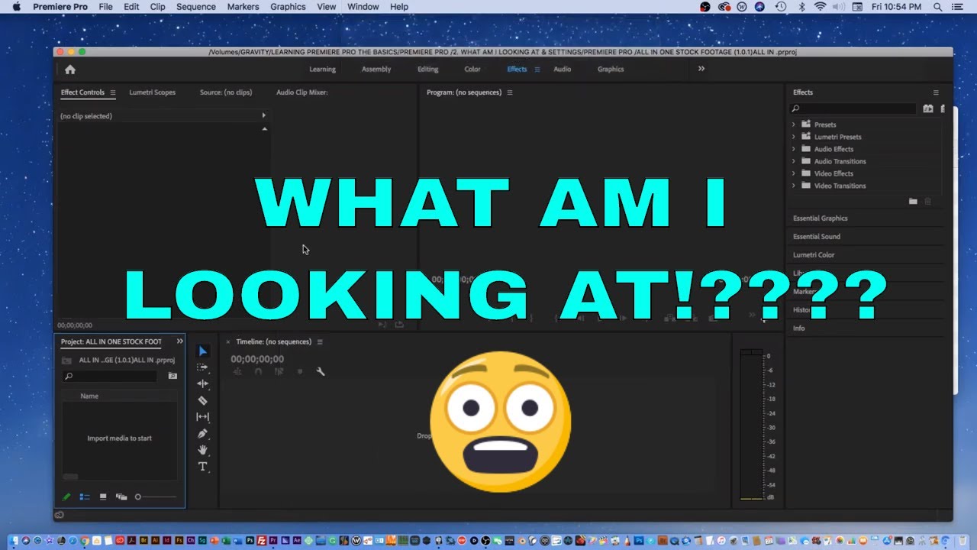The image size is (977, 550).
Task: Expand Audio Transitions folder
Action: coord(793,161)
